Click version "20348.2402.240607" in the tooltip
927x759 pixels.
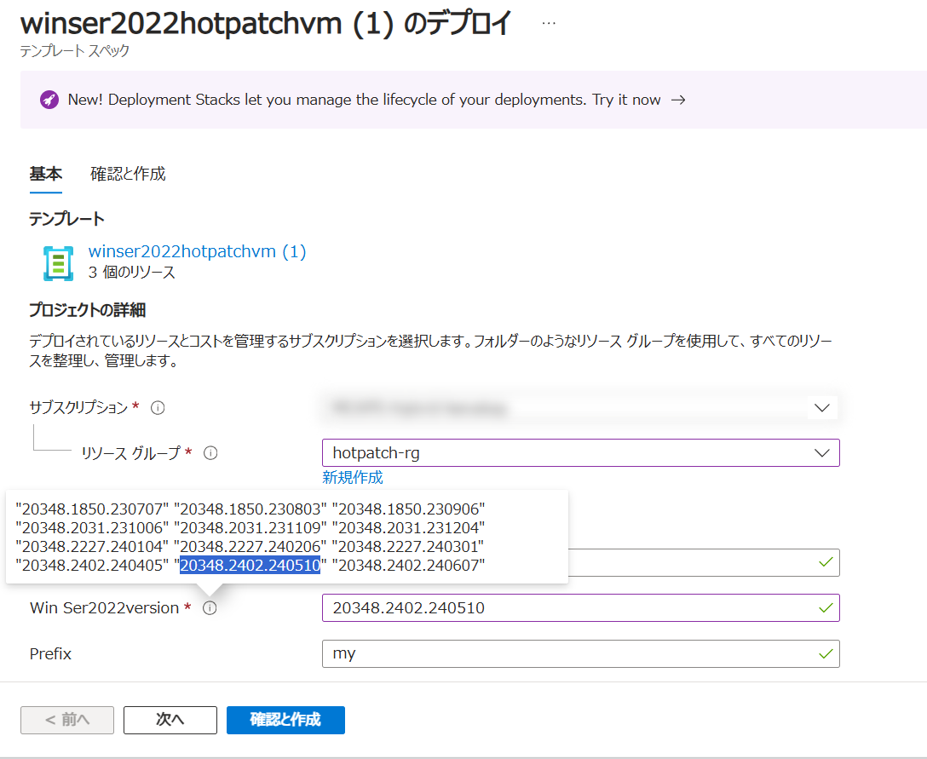pyautogui.click(x=408, y=566)
